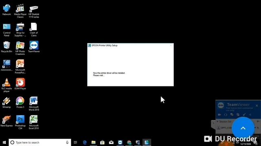
Task: Launch VLC media player shortcut
Action: [7, 85]
